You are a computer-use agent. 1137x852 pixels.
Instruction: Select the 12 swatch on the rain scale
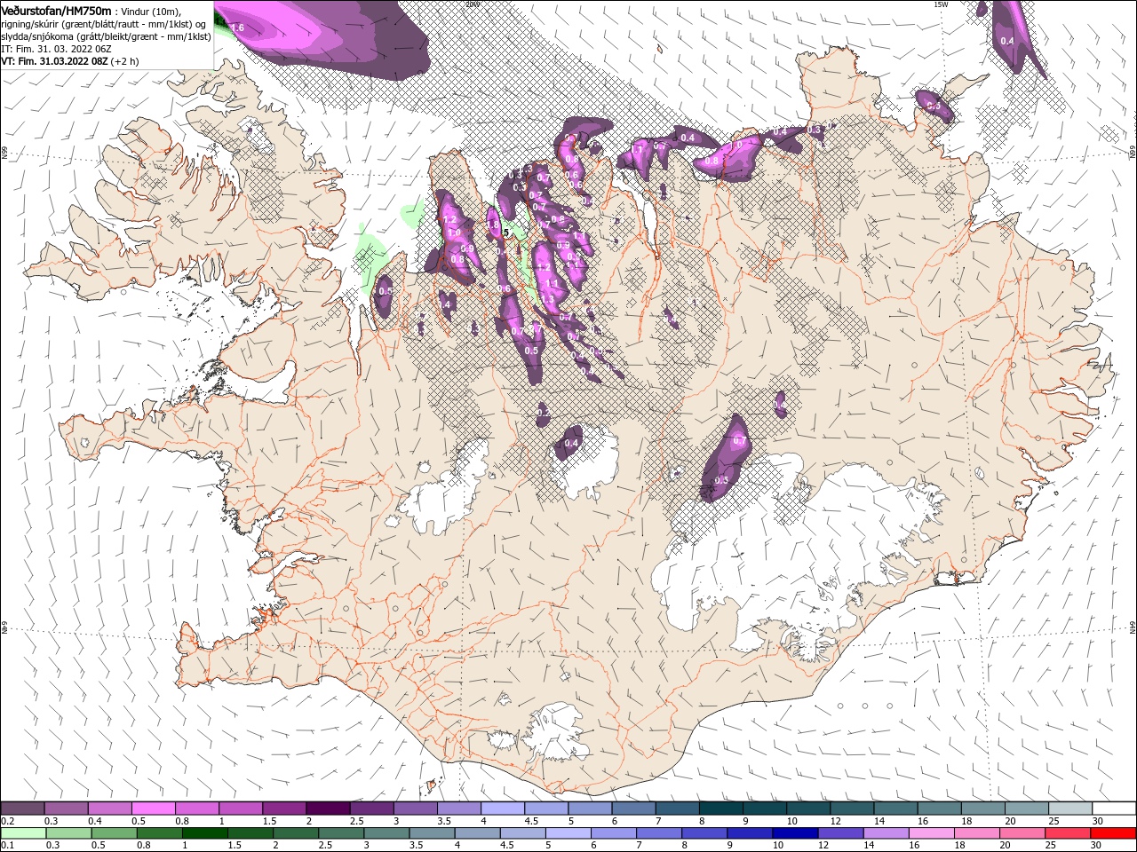click(x=841, y=833)
